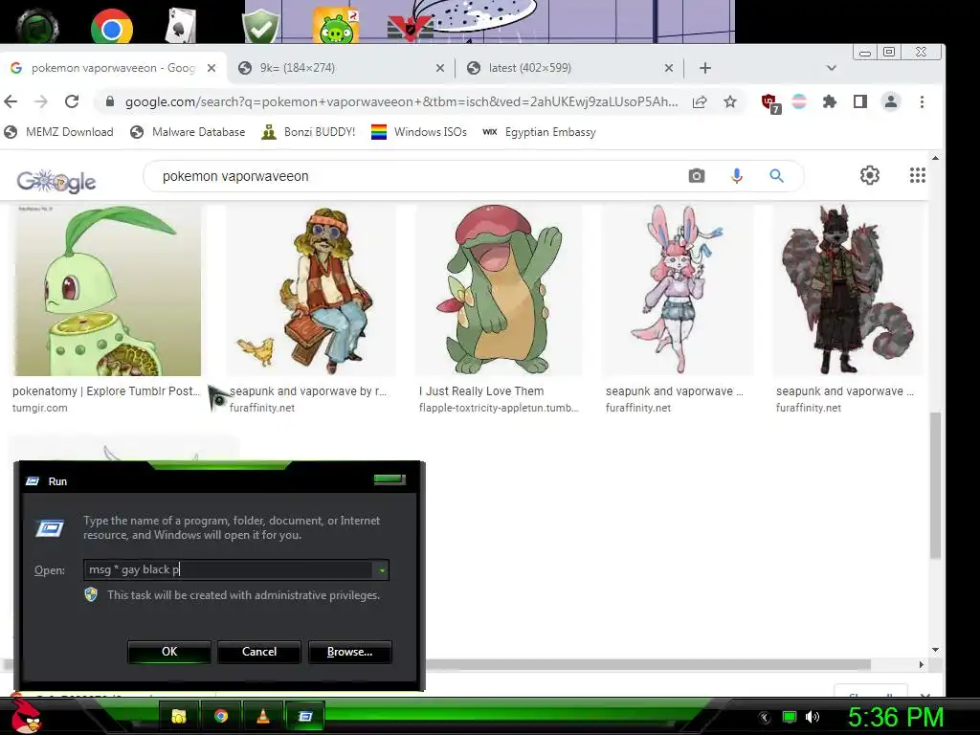Click the Google search box text
980x735 pixels.
(235, 176)
